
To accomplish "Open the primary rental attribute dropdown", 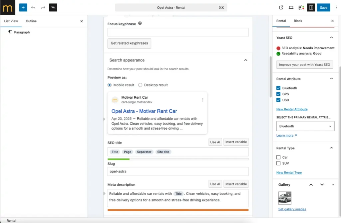I will pos(305,126).
